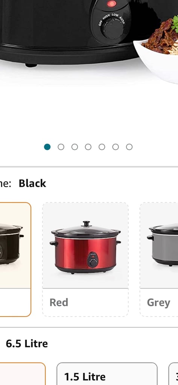The height and width of the screenshot is (385, 178).
Task: Pick the cut-off size option after 1.5 Litre
Action: pyautogui.click(x=173, y=374)
